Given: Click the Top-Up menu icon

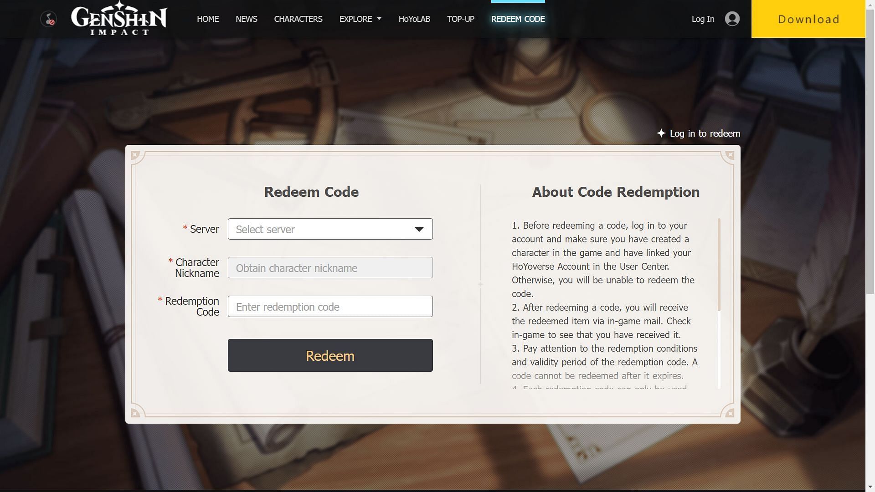Looking at the screenshot, I should click(x=460, y=19).
